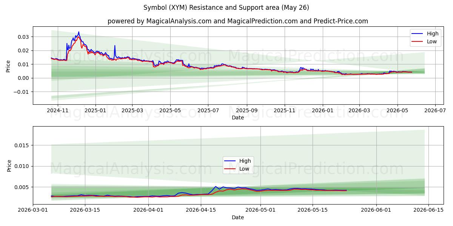Image resolution: width=453 pixels, height=226 pixels.
Task: Click the '0.03' price tick label
Action: click(x=24, y=37)
